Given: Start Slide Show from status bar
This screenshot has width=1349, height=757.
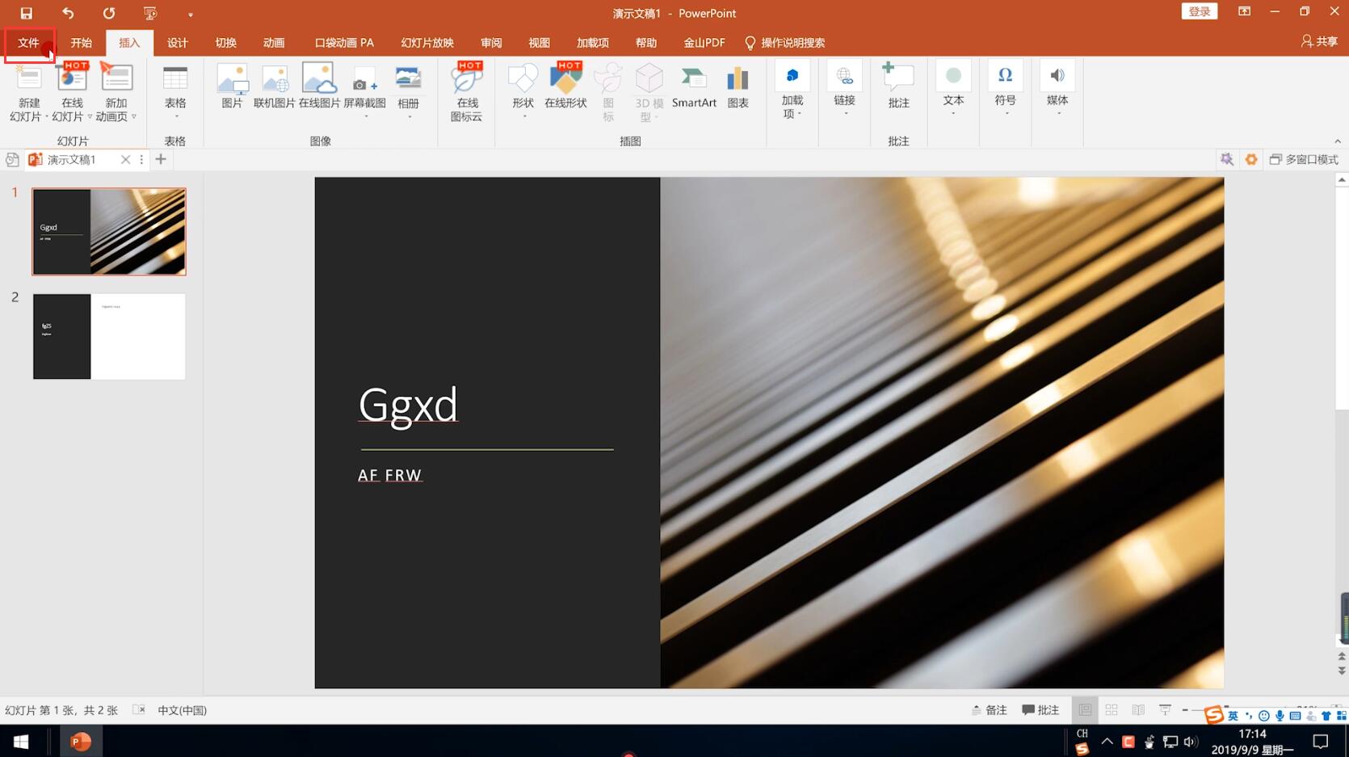Looking at the screenshot, I should [1165, 710].
